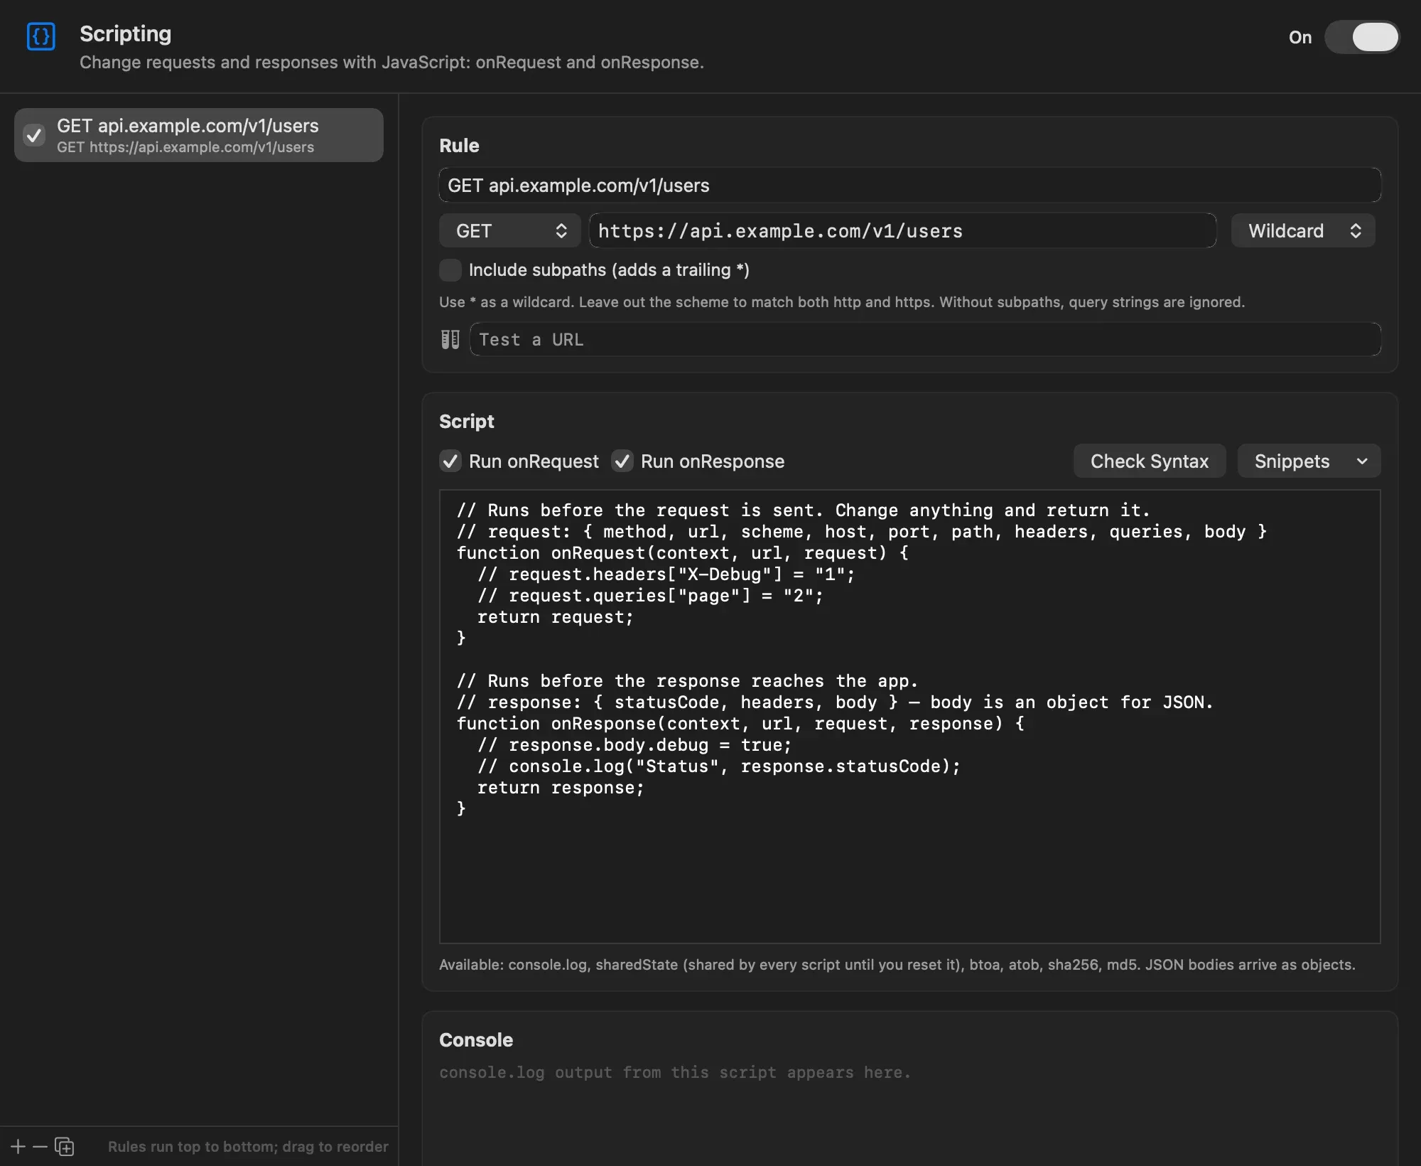Click the test tubes icon beside Test a URL
Screen dimensions: 1421x1166
pyautogui.click(x=450, y=340)
